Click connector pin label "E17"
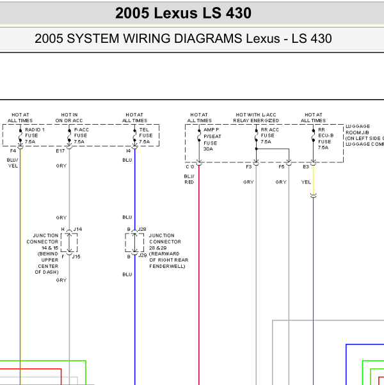This screenshot has height=385, width=384. pyautogui.click(x=60, y=151)
